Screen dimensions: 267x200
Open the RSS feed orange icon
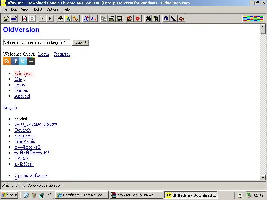(7, 61)
